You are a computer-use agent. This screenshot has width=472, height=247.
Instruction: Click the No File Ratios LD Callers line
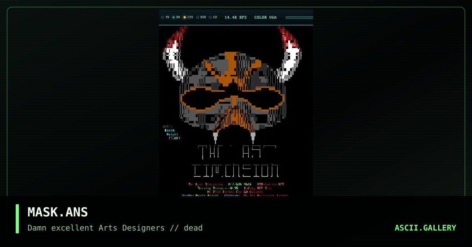point(235,192)
